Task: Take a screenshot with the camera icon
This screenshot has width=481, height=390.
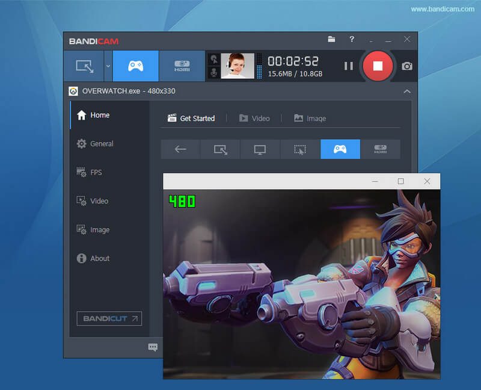Action: pyautogui.click(x=406, y=66)
